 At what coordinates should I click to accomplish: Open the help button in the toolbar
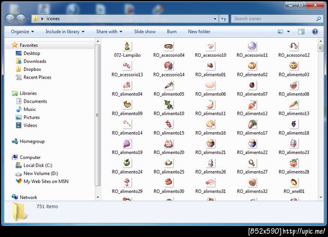(x=315, y=32)
